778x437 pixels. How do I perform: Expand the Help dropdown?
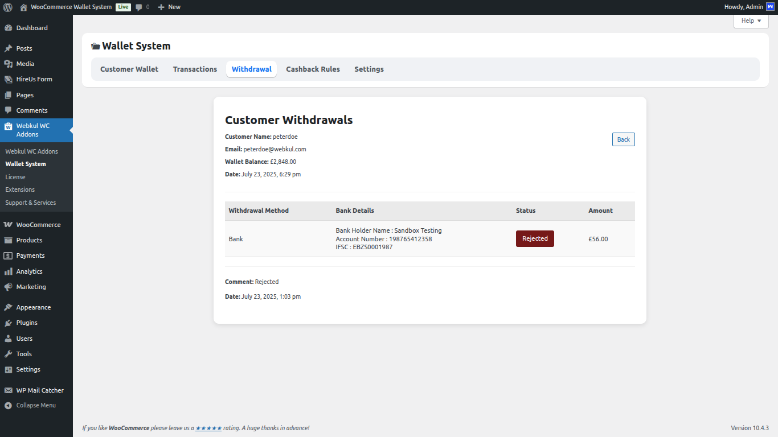tap(751, 20)
